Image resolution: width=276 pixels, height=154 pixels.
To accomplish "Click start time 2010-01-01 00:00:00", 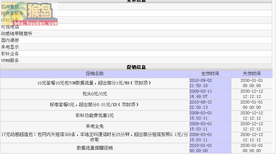I will tap(210, 148).
